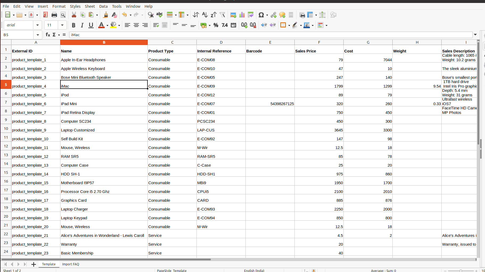Add Decimal Place icon

click(x=244, y=25)
